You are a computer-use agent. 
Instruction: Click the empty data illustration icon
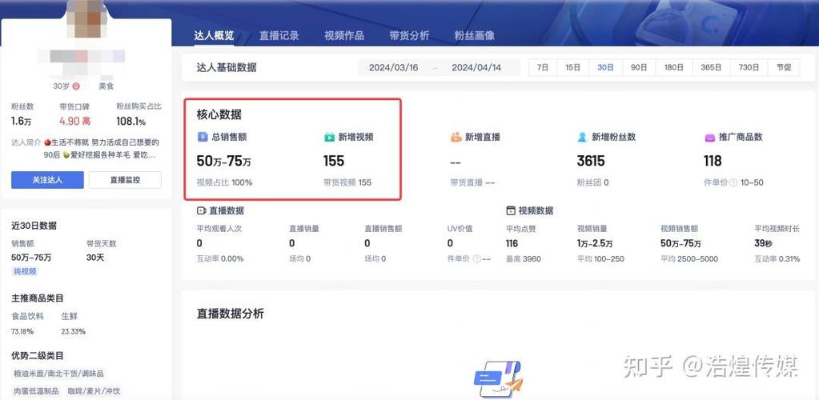tap(498, 380)
